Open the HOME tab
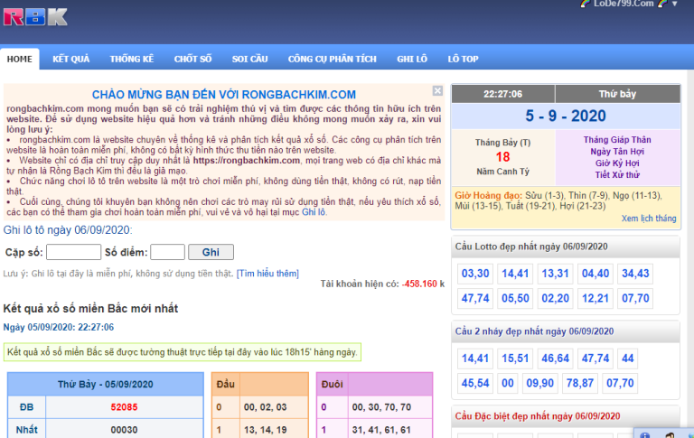Viewport: 694px width, 438px height. pyautogui.click(x=20, y=59)
